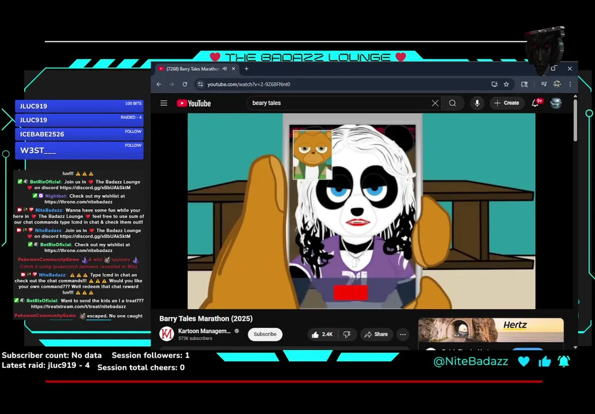
Task: Bookmark this page with the star icon
Action: tap(506, 84)
